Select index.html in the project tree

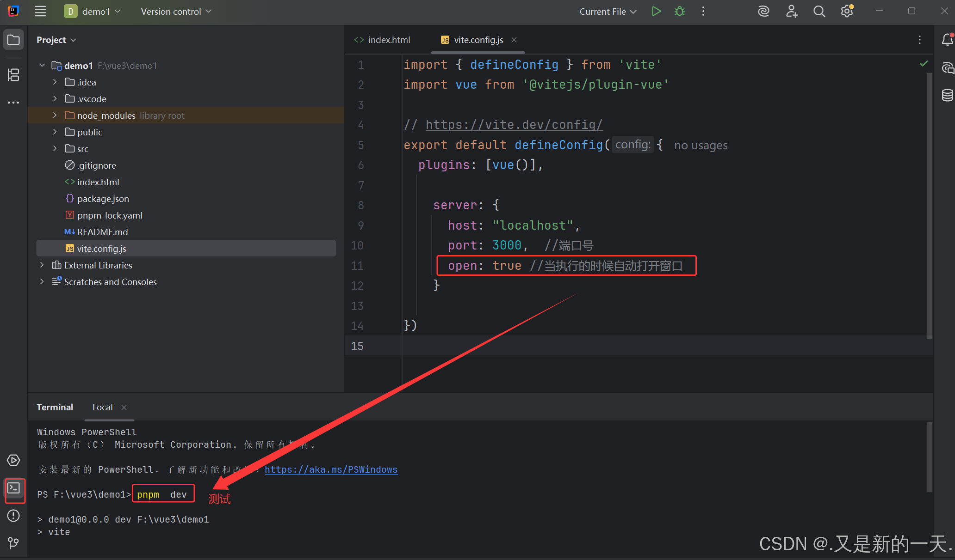point(98,182)
